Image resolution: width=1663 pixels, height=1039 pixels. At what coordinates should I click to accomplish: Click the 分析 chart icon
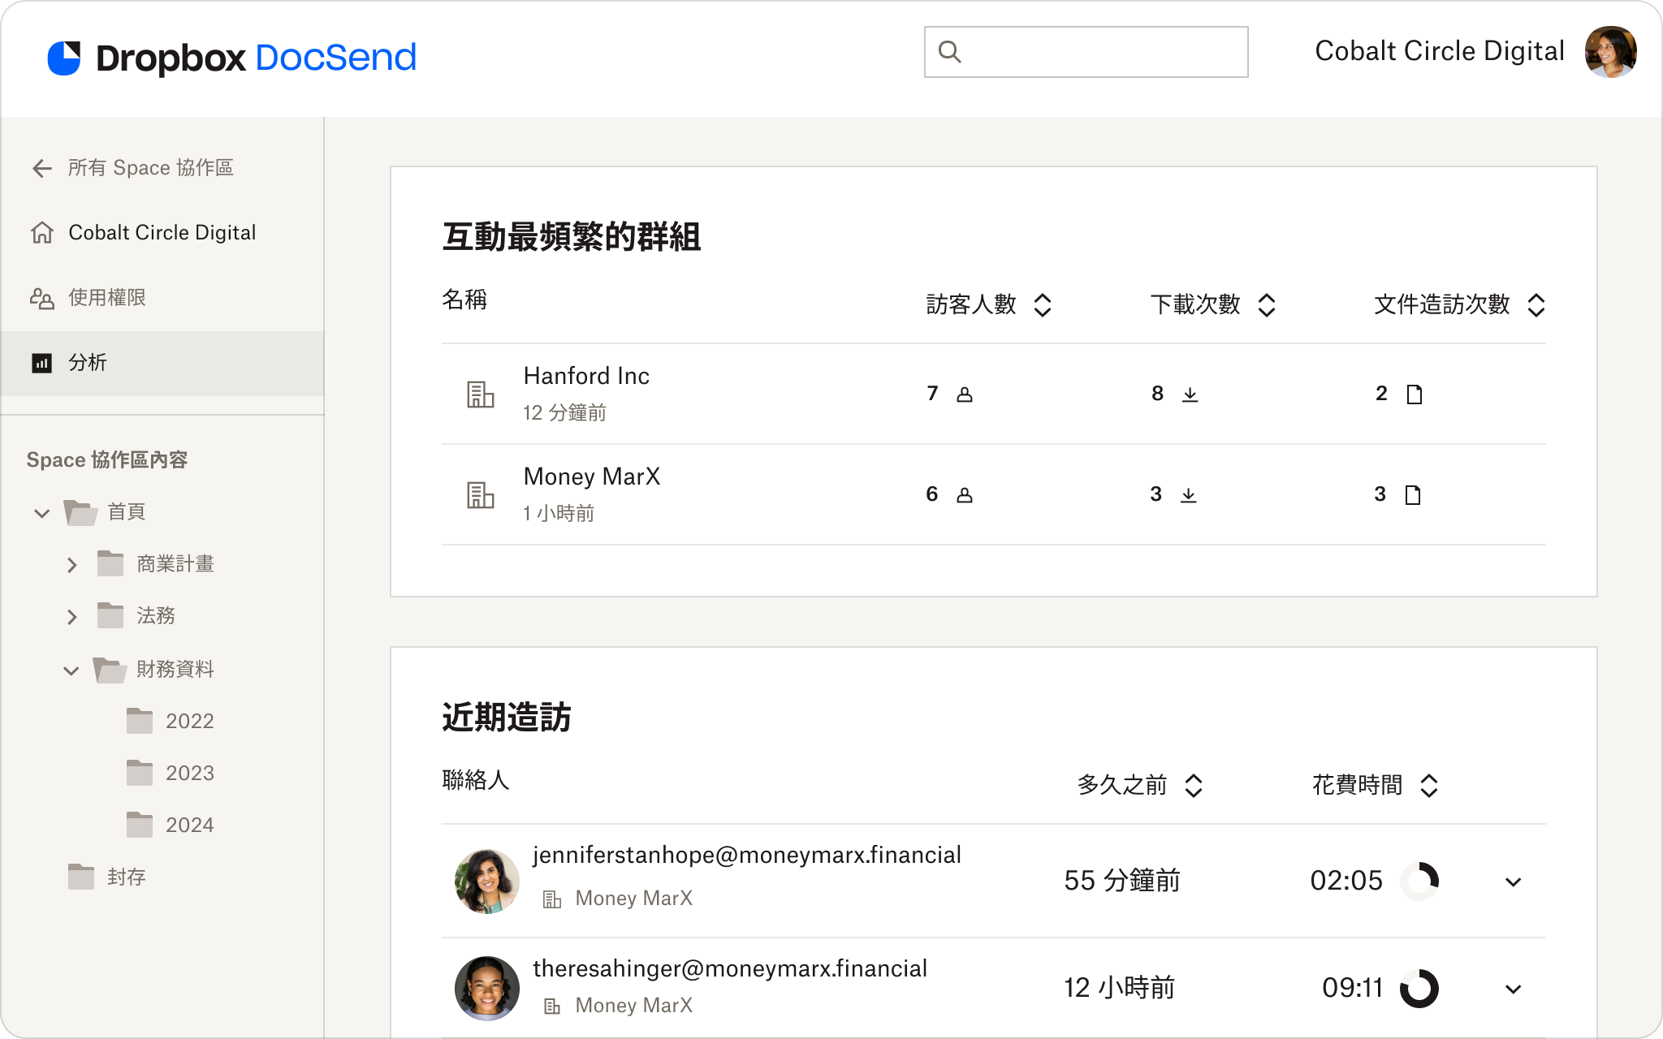42,363
